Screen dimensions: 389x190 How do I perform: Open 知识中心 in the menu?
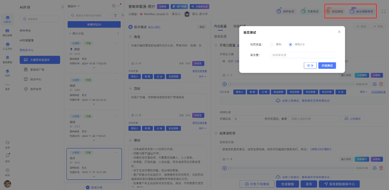point(36,79)
